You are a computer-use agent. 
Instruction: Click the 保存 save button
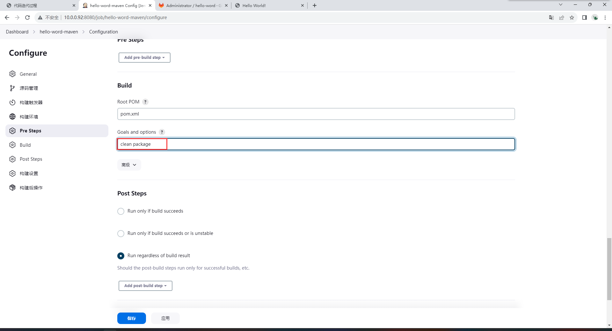[x=132, y=318]
